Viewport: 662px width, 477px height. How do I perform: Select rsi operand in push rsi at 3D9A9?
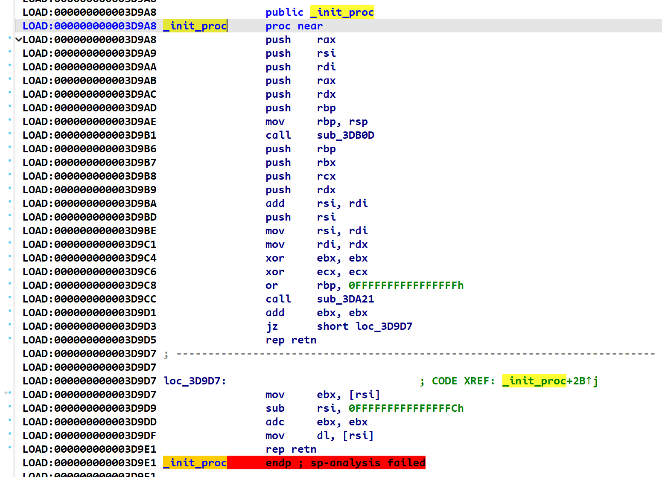pyautogui.click(x=327, y=53)
